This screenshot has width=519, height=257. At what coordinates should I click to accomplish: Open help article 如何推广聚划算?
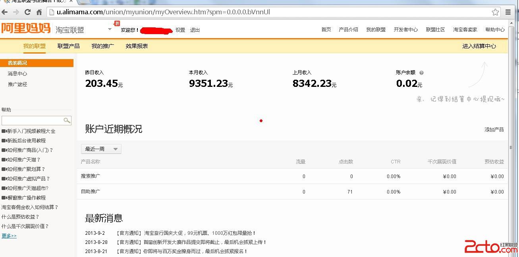point(26,169)
